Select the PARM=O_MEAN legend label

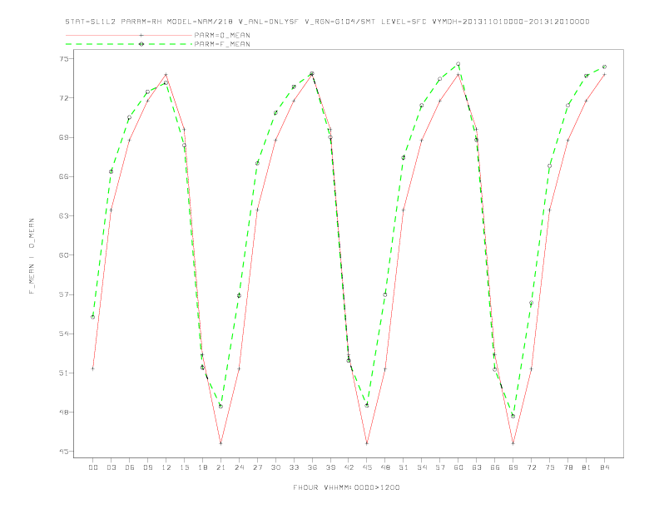click(222, 35)
